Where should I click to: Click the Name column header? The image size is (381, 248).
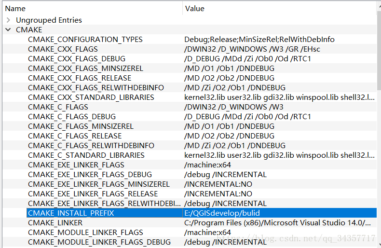pyautogui.click(x=15, y=9)
